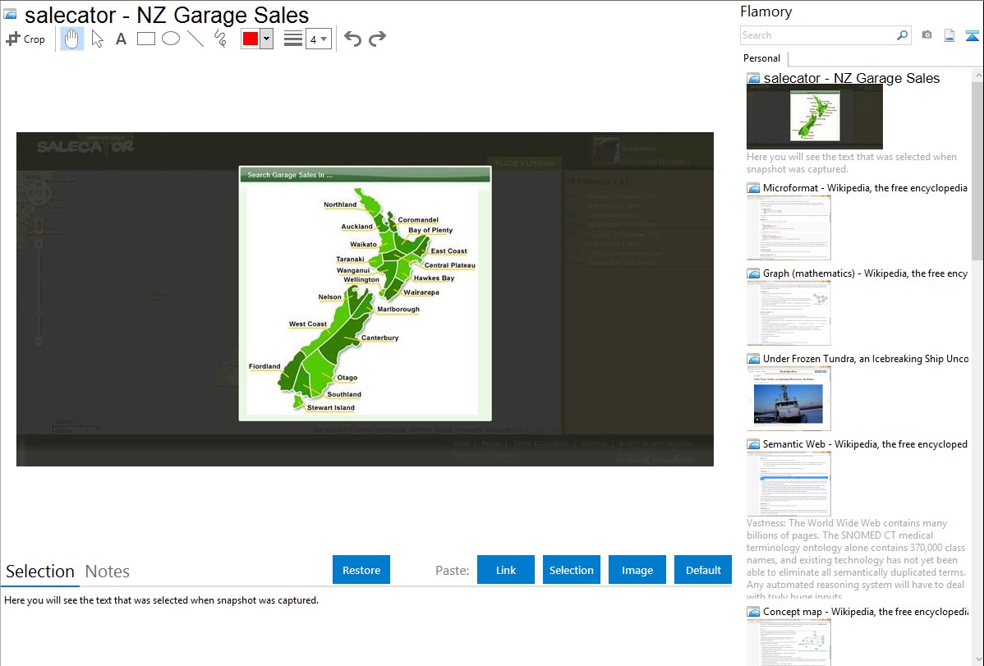
Task: Click the Wellington label on the map
Action: coord(361,280)
